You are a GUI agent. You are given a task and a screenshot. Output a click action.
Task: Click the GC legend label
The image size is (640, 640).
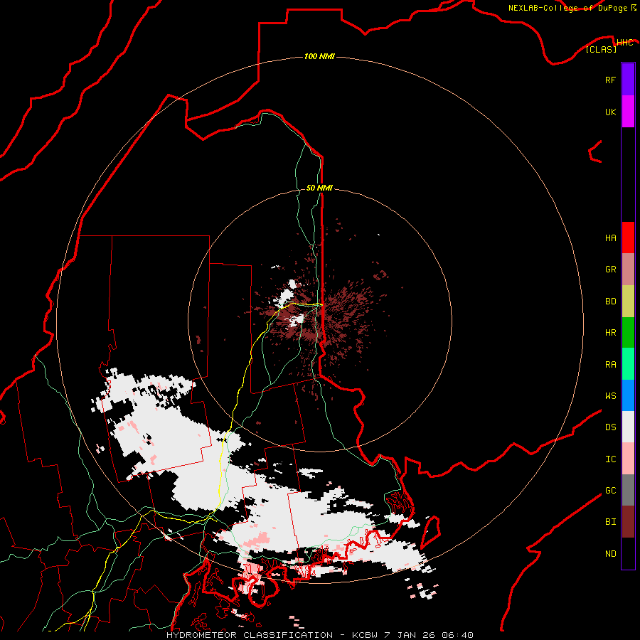pyautogui.click(x=610, y=491)
